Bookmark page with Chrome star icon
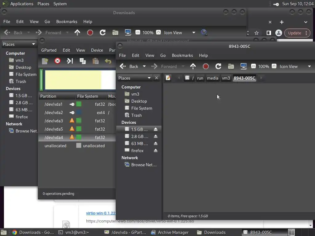This screenshot has height=236, width=315. click(x=257, y=33)
